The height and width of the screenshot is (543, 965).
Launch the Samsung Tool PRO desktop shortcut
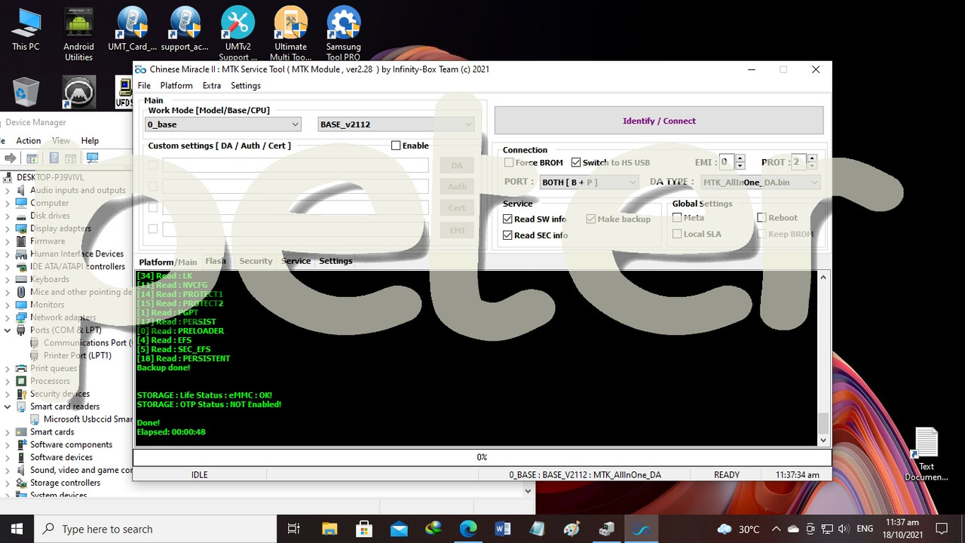[343, 34]
